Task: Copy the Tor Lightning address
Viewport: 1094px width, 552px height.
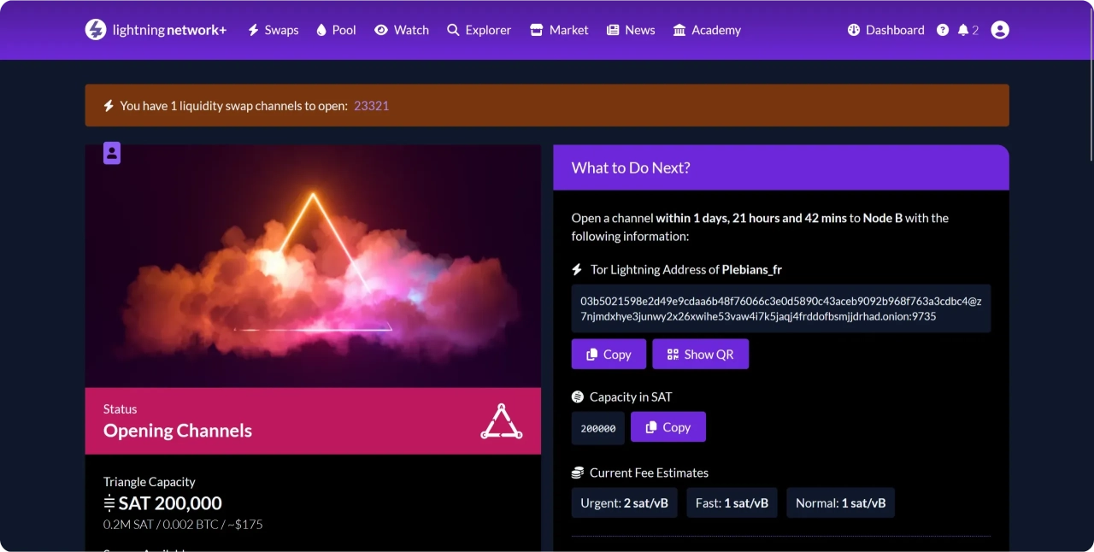Action: pos(609,355)
